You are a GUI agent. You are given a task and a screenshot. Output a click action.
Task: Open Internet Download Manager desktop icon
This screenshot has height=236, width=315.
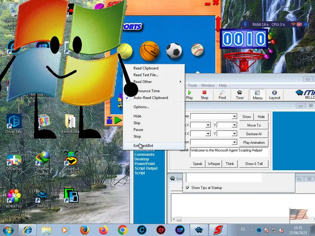(x=42, y=163)
